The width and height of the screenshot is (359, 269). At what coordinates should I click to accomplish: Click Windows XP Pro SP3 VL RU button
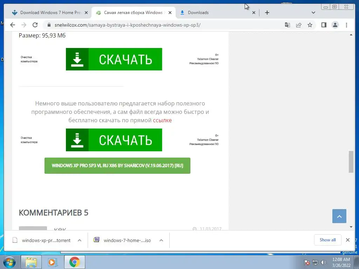point(117,166)
